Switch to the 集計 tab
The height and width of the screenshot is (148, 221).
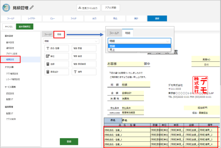coord(136,18)
